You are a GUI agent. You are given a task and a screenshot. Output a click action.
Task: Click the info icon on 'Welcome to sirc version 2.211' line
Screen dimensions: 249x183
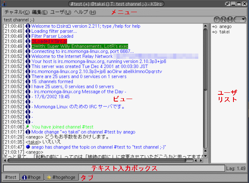click(28, 26)
